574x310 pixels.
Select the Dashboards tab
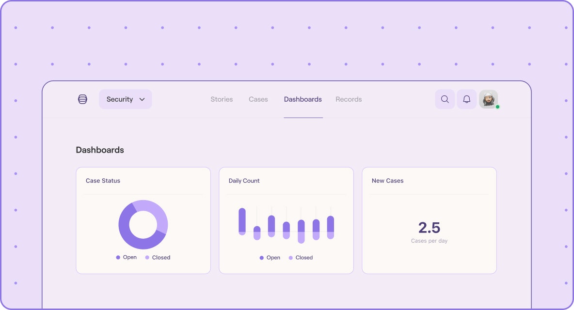(303, 99)
